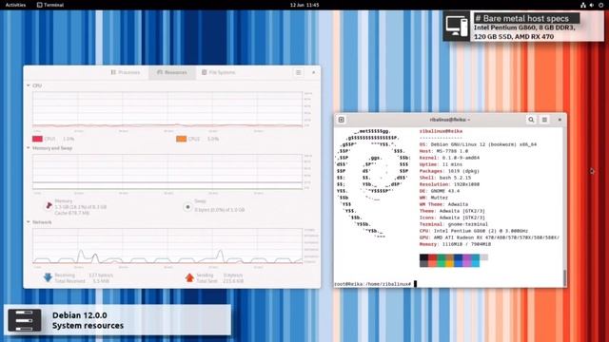Image resolution: width=609 pixels, height=342 pixels.
Task: Select the Resources tab in System Monitor
Action: [x=171, y=72]
